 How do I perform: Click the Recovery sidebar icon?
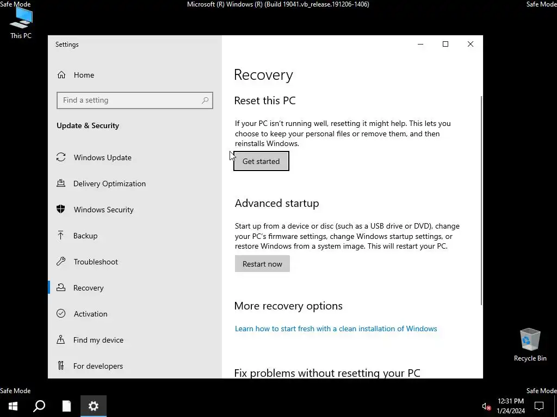pos(61,288)
